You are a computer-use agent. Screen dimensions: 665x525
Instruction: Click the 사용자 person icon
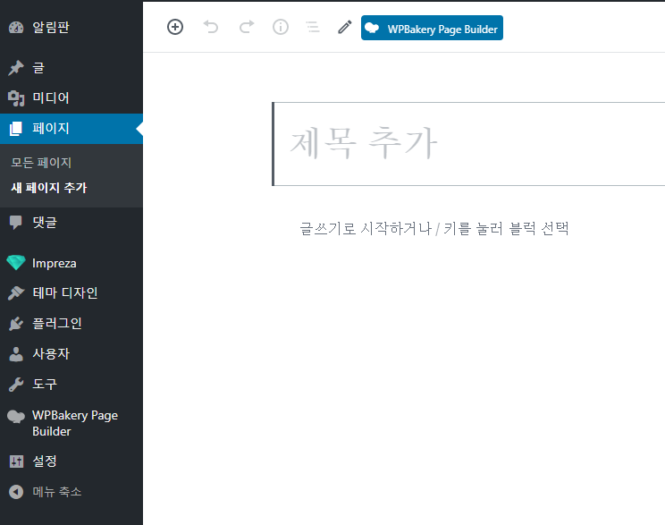16,354
